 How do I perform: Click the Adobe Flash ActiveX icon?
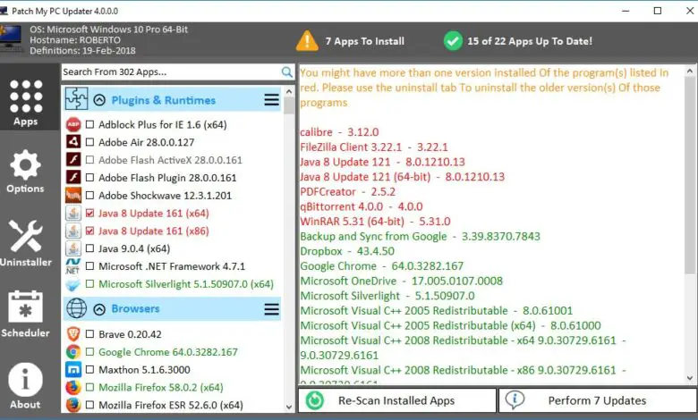pos(73,160)
